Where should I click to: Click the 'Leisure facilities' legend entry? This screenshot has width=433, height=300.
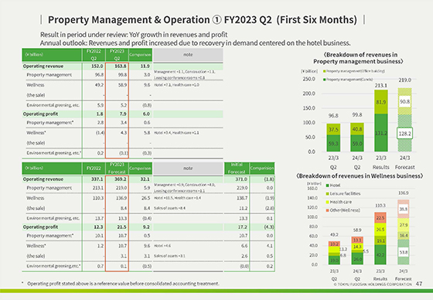coord(343,193)
